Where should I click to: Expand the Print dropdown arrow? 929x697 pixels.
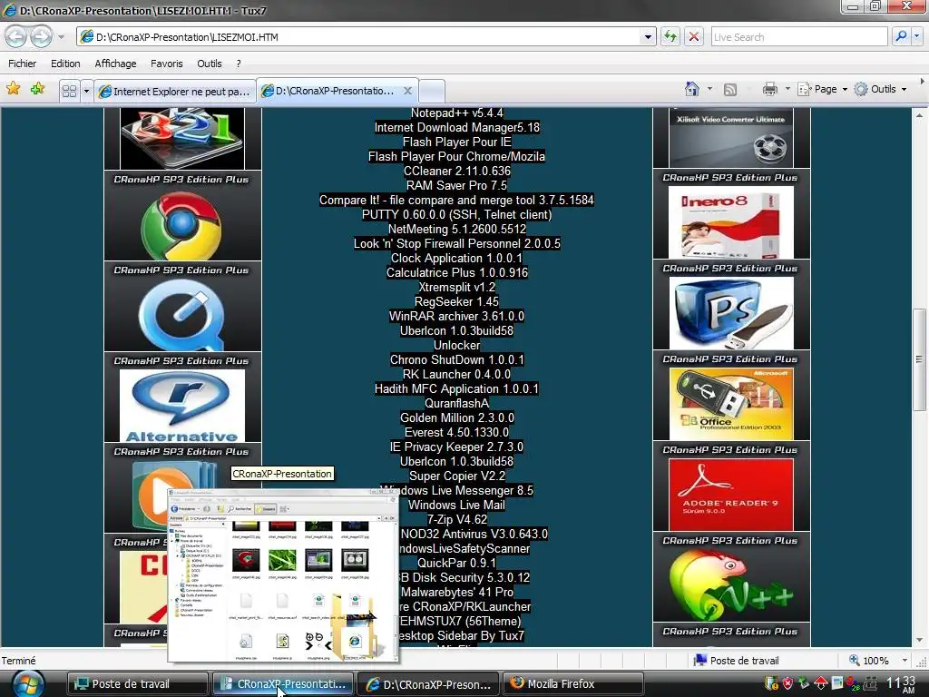[787, 90]
